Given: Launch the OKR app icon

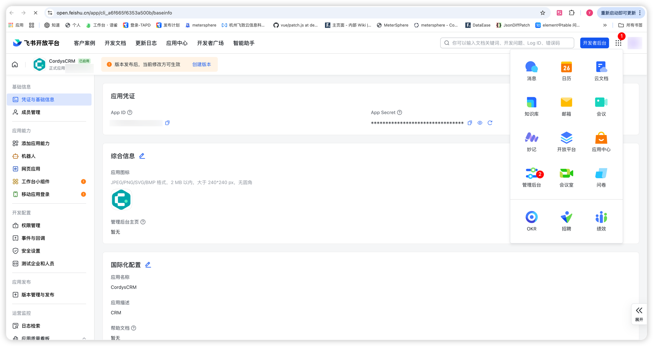Looking at the screenshot, I should click(531, 217).
